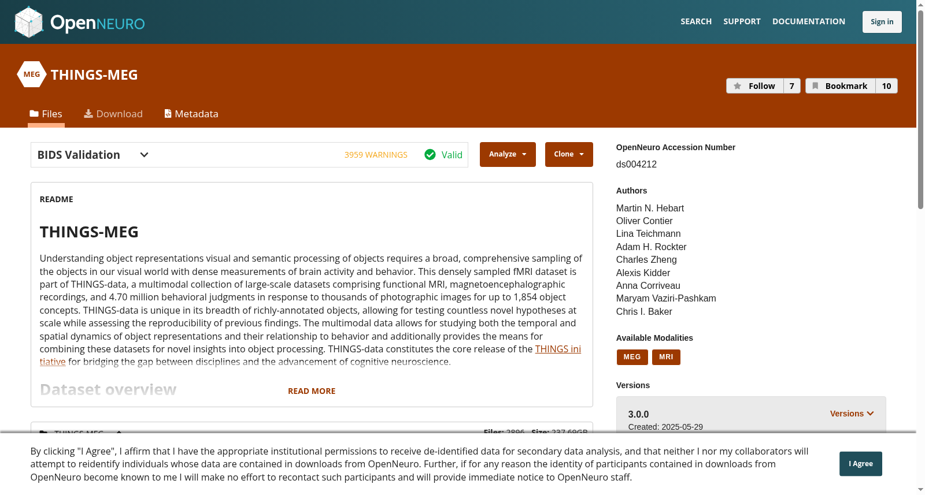The width and height of the screenshot is (925, 495).
Task: Click the green Valid checkmark icon
Action: pos(430,155)
